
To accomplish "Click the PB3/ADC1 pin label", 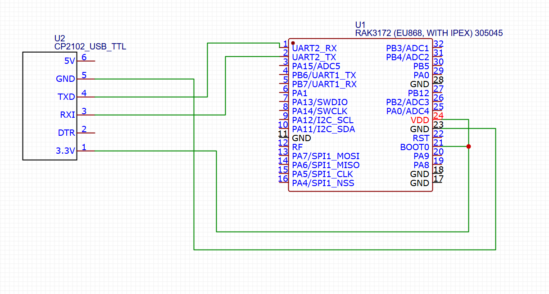I will [x=408, y=48].
